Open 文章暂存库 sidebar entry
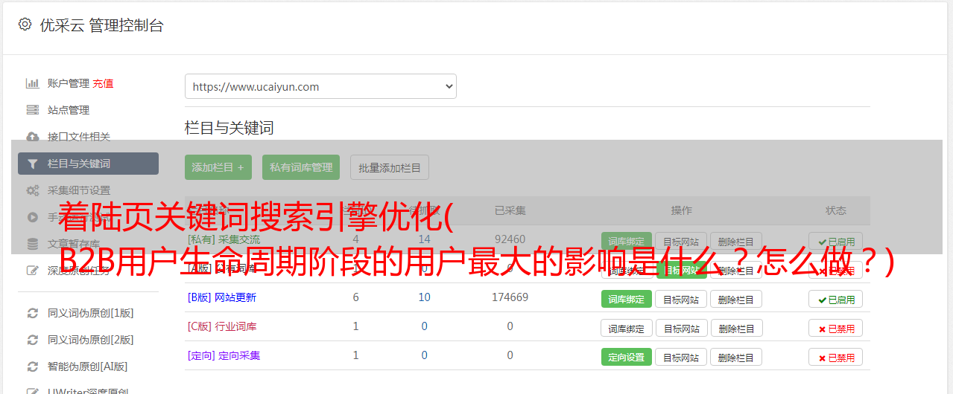The image size is (953, 394). 74,244
